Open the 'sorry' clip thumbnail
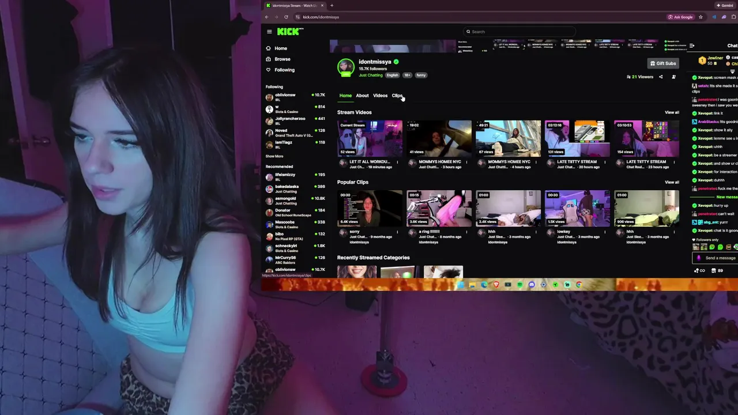This screenshot has width=738, height=415. coord(370,208)
